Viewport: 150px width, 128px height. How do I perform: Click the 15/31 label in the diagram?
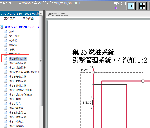[x=85, y=70]
